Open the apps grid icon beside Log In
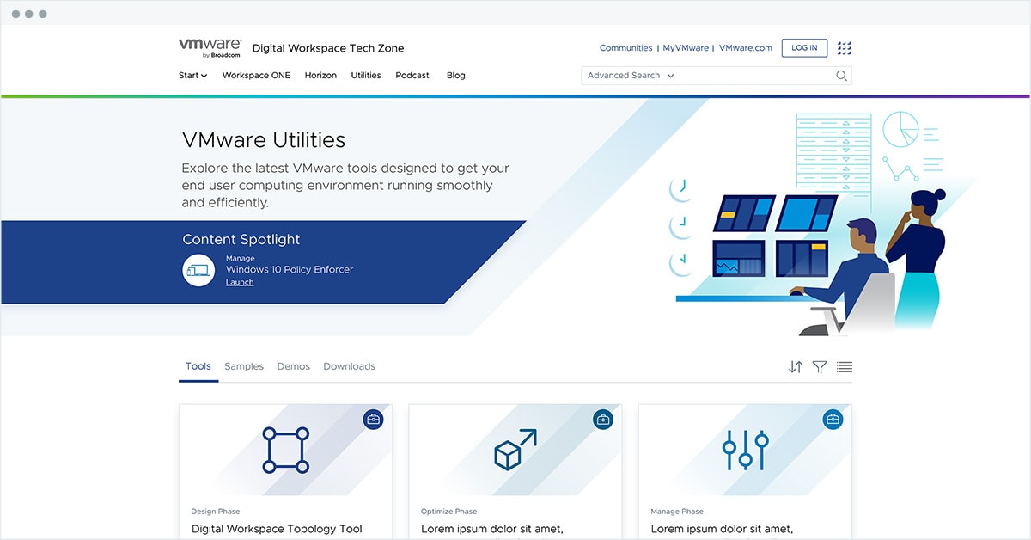Image resolution: width=1031 pixels, height=540 pixels. coord(844,48)
